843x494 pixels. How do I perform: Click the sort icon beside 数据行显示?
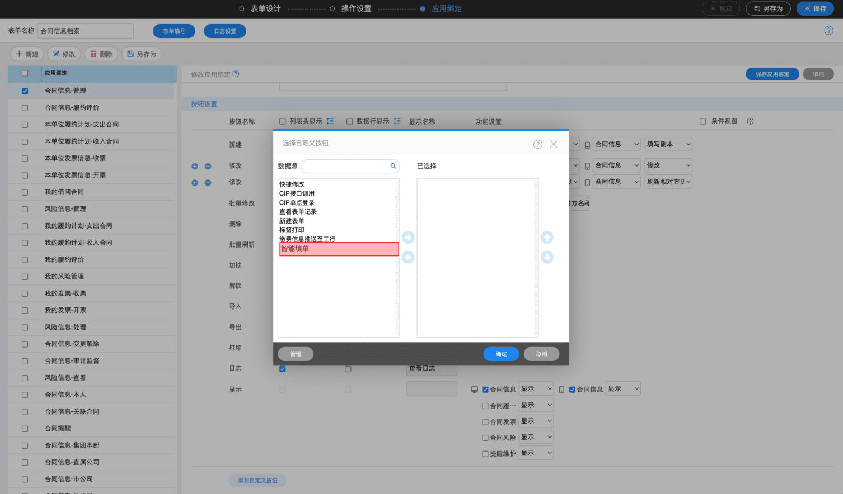click(397, 121)
